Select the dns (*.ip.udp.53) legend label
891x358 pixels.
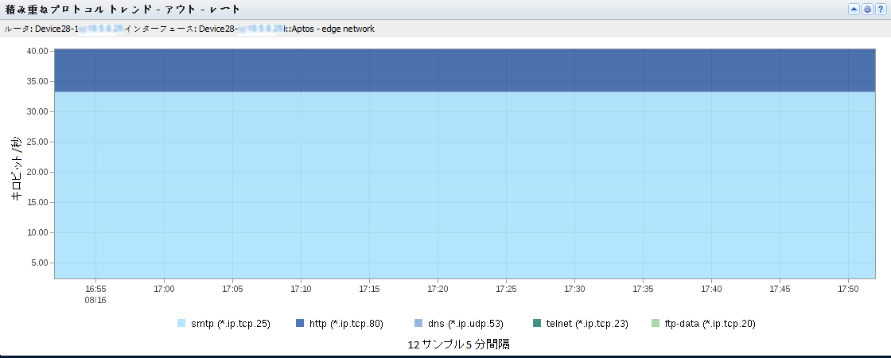[466, 324]
